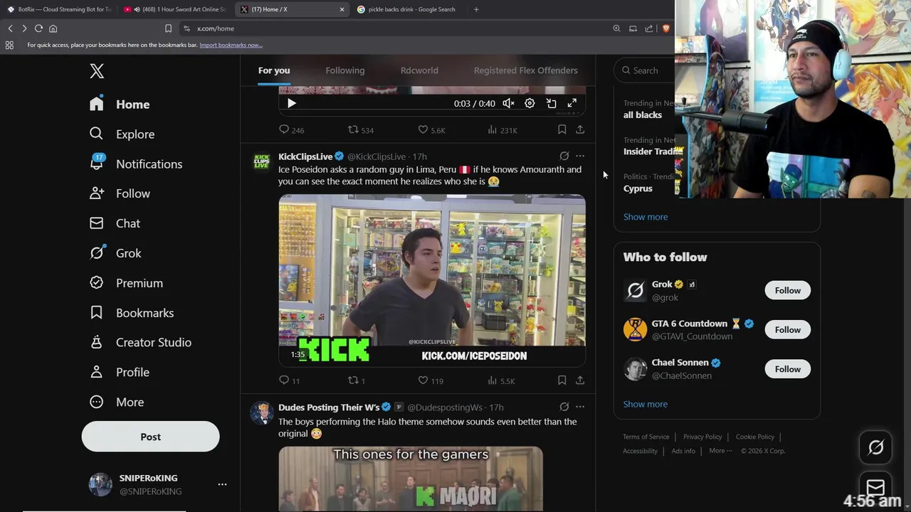This screenshot has height=512, width=911.
Task: Switch to the Rdcworld tab
Action: coord(419,70)
